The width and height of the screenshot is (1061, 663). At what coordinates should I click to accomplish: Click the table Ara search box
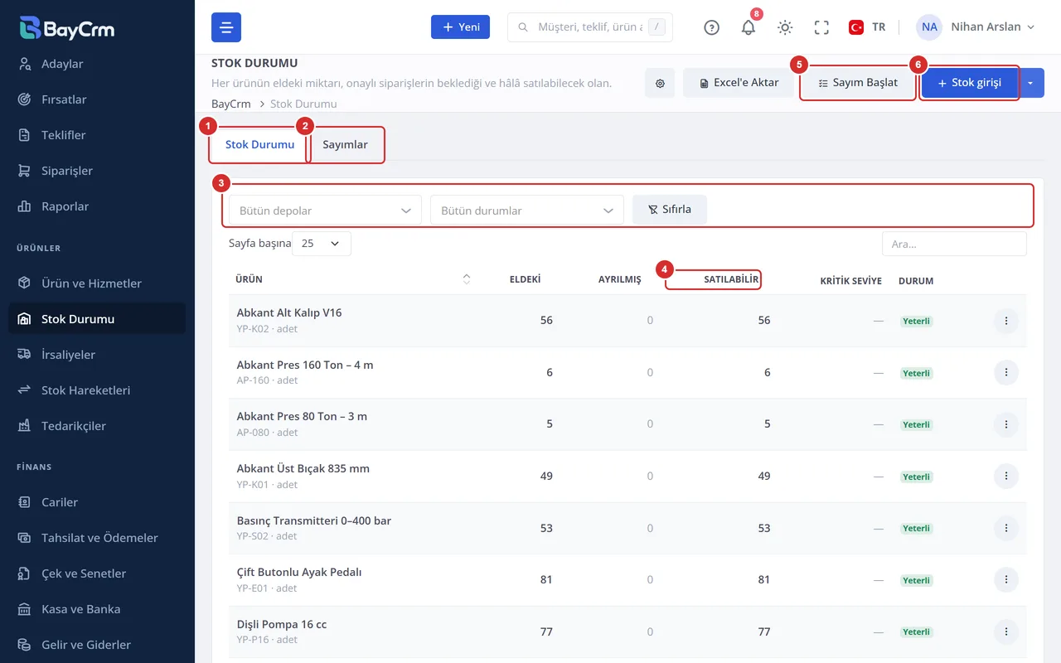954,244
